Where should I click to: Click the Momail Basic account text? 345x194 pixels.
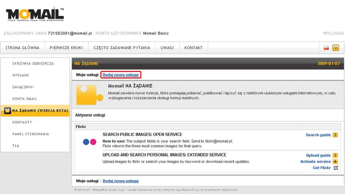(156, 33)
